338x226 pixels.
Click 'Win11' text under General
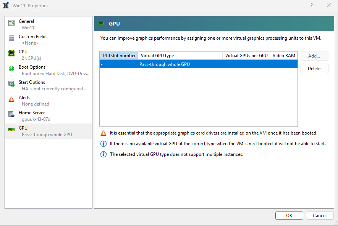pyautogui.click(x=28, y=28)
